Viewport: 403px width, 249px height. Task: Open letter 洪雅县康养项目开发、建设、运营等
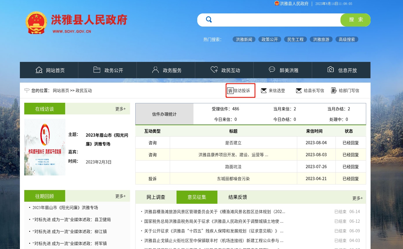(233, 155)
